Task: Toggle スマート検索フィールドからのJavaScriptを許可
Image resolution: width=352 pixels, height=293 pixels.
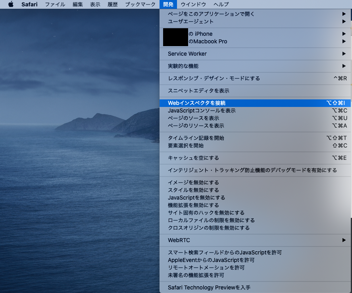Action: [255, 252]
